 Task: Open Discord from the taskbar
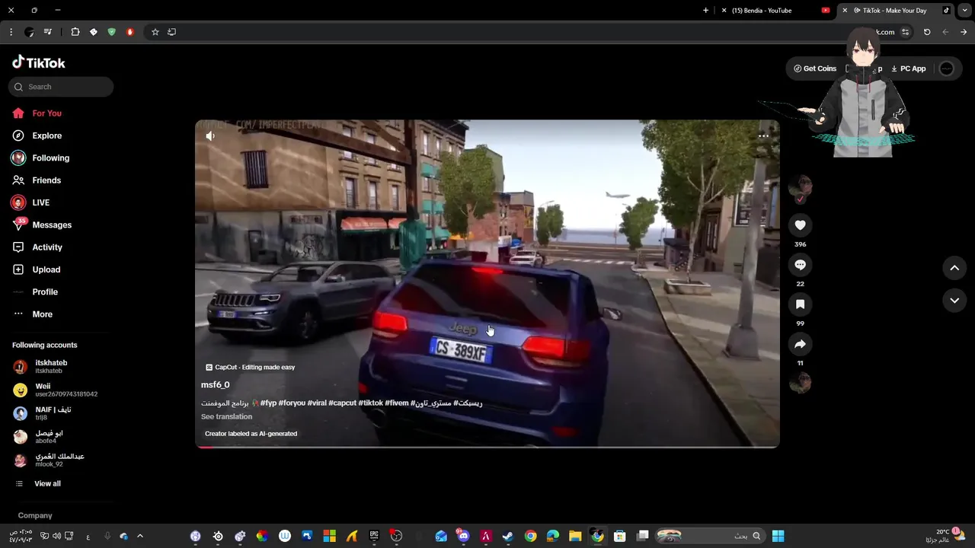pos(463,536)
